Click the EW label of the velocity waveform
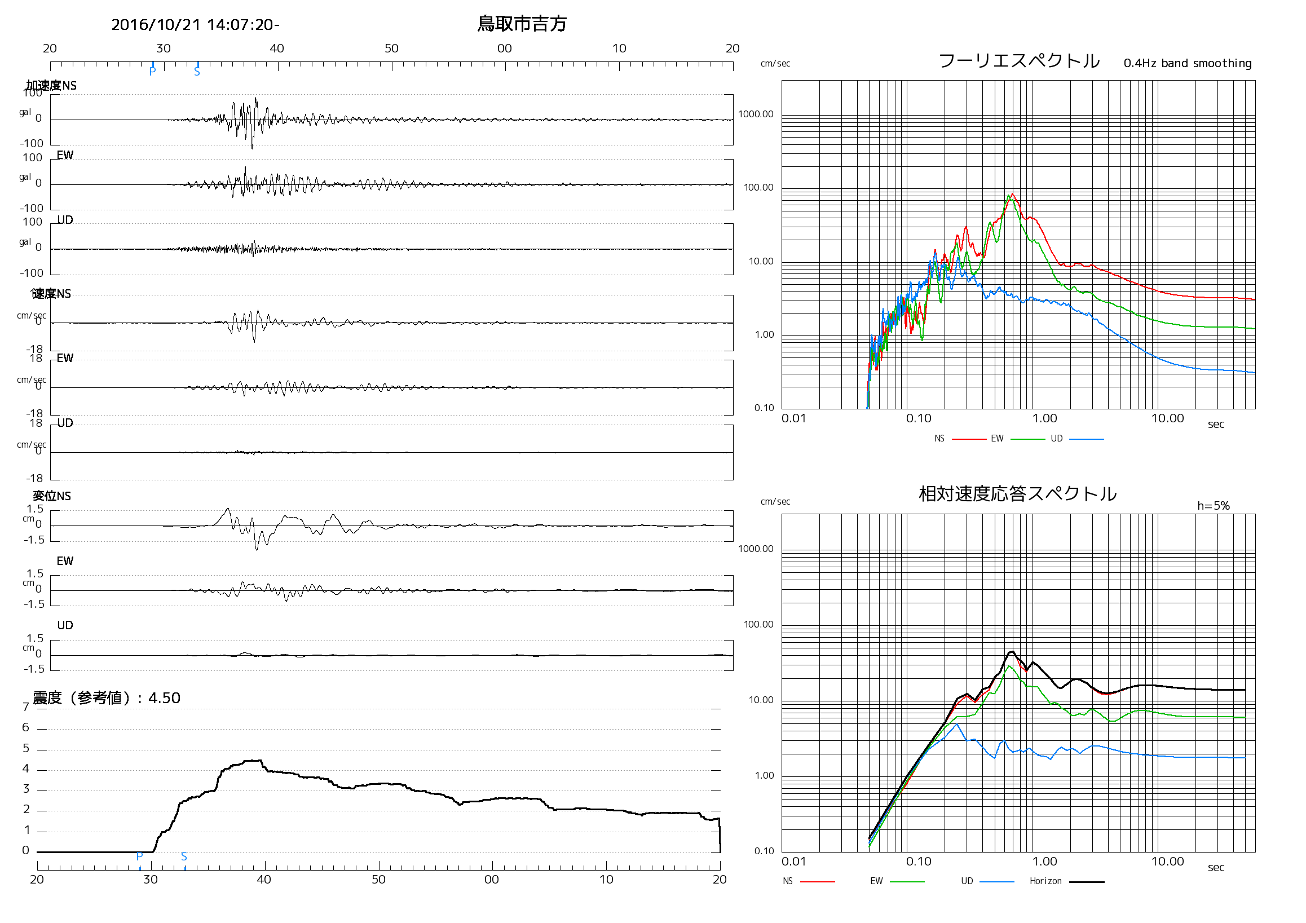This screenshot has width=1306, height=923. pyautogui.click(x=65, y=358)
